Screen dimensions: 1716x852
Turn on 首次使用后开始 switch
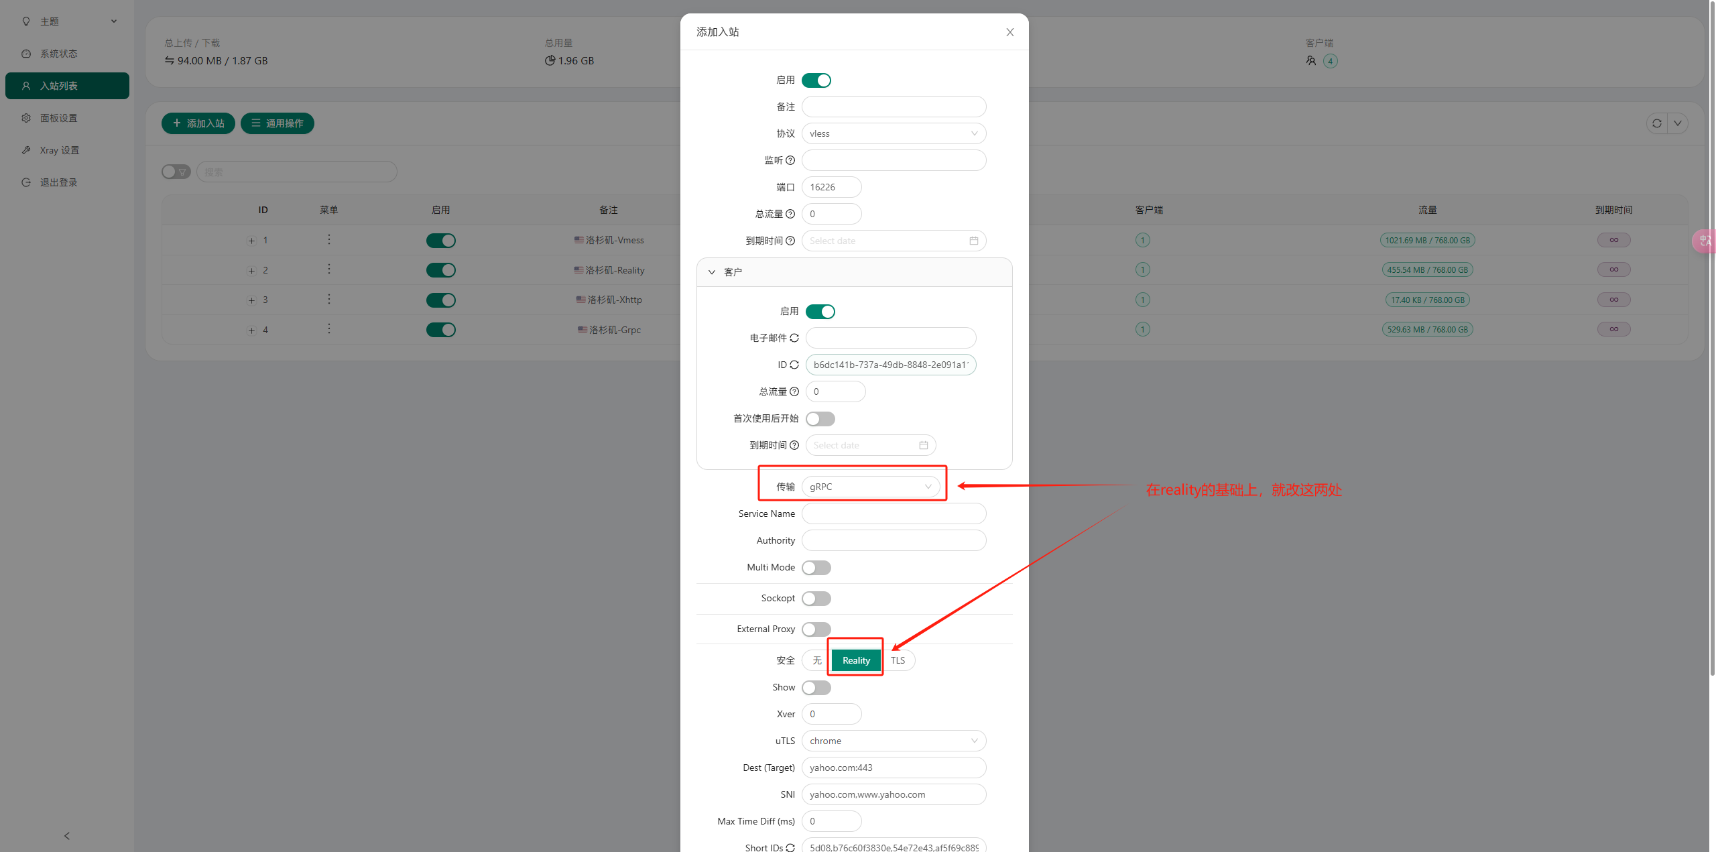tap(820, 419)
